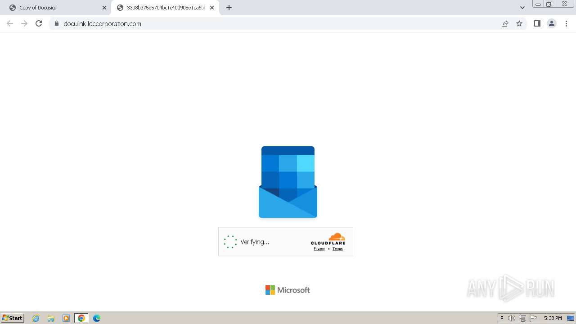Click the 5:38 PM clock
Viewport: 576px width, 324px height.
553,318
